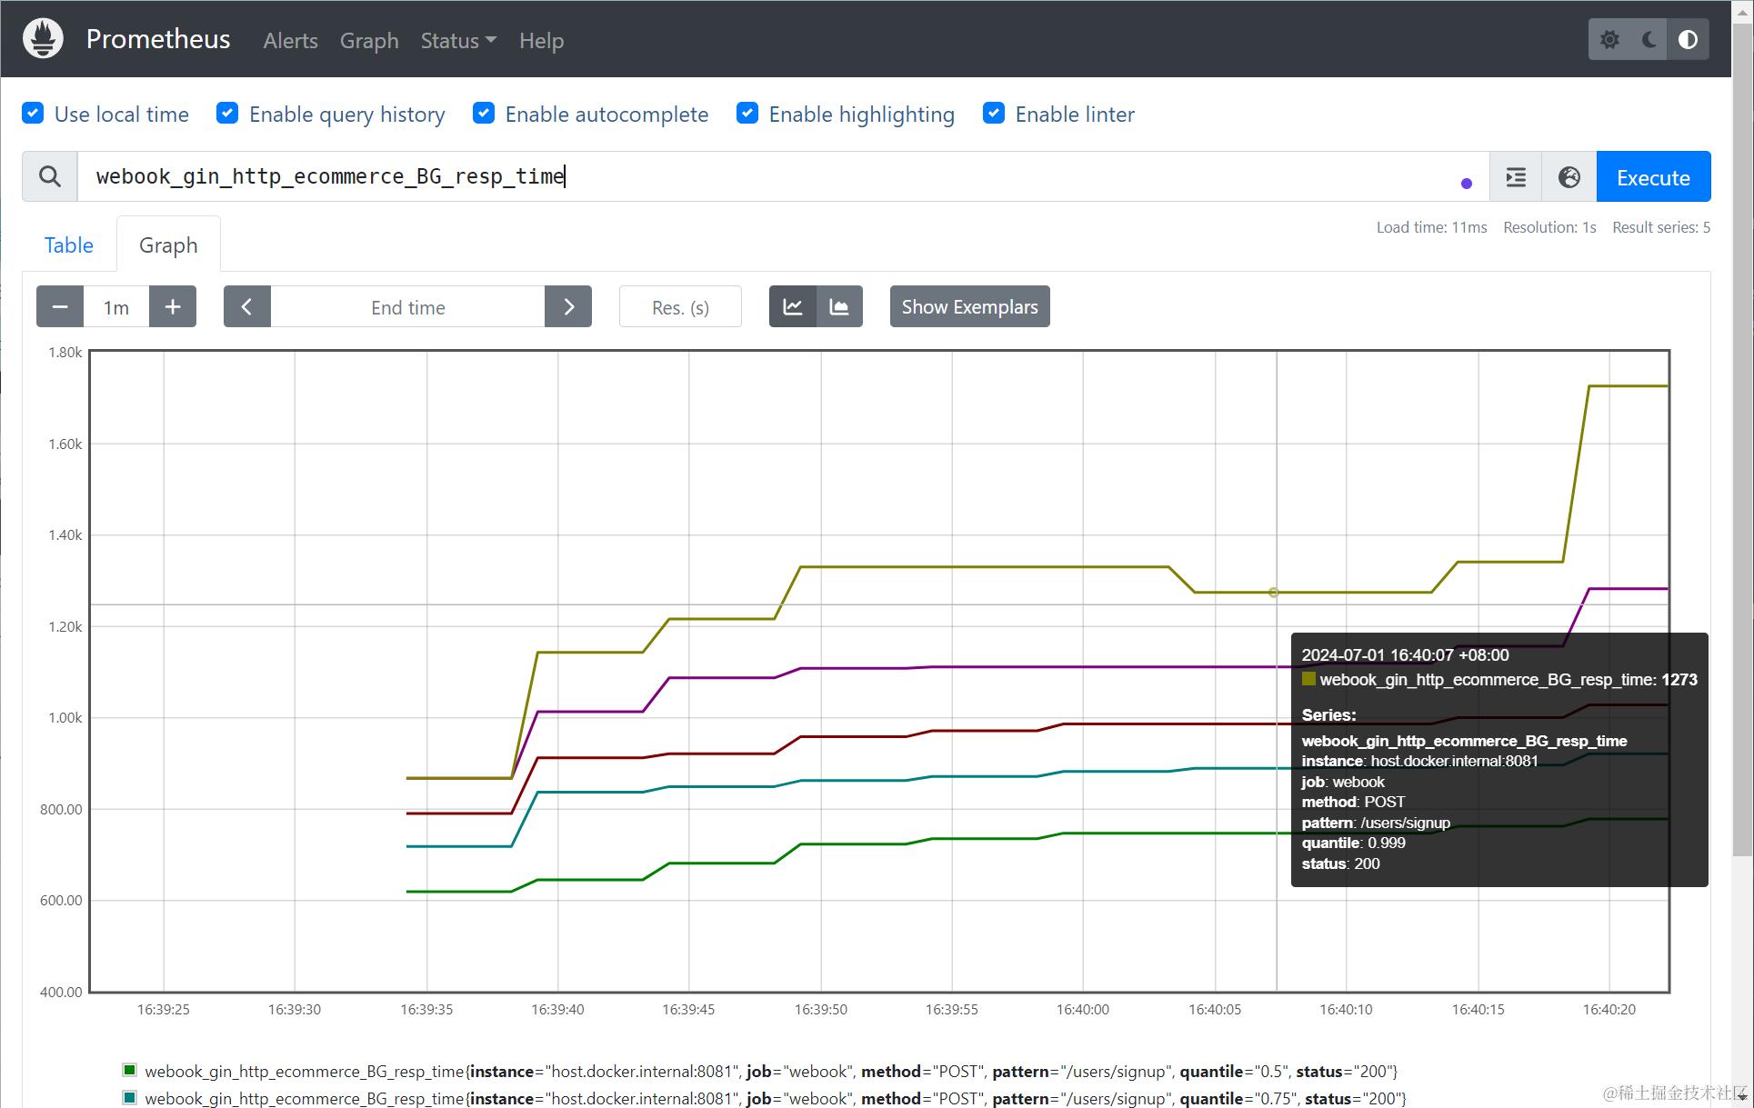The image size is (1754, 1108).
Task: Open the Alerts page
Action: click(x=290, y=41)
